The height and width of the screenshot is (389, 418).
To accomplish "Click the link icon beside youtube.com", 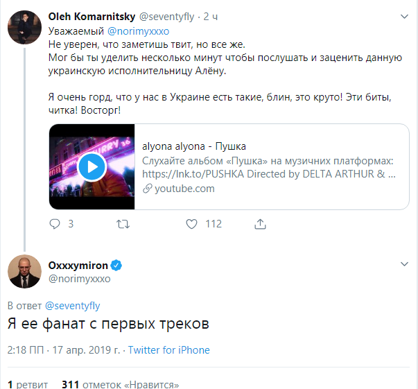I will point(147,189).
